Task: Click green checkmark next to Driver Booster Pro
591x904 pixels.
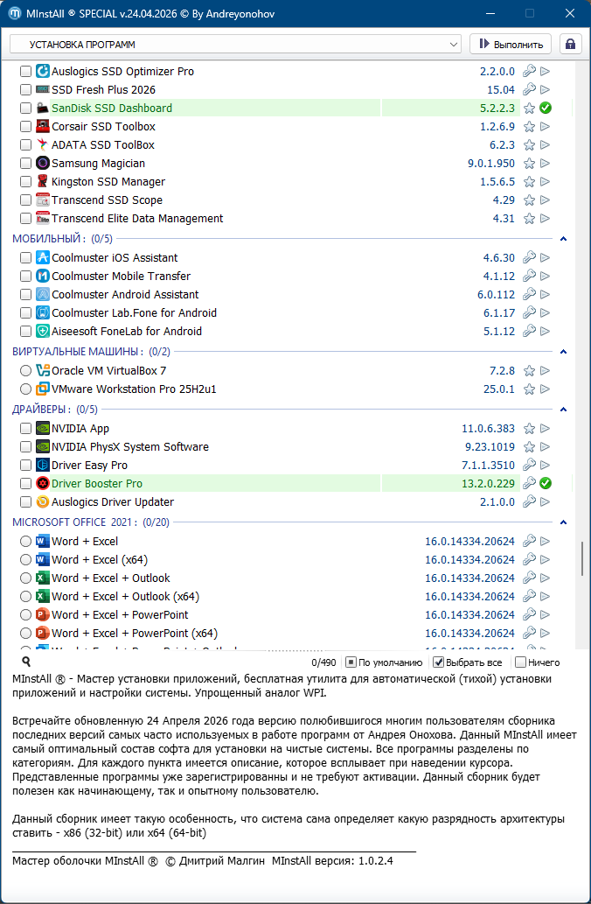Action: (546, 484)
